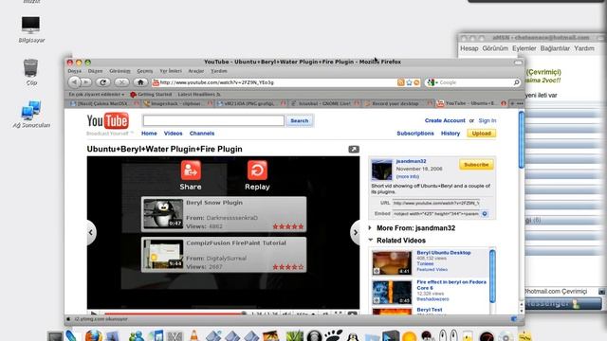
Task: Open the Subscriptions link
Action: [x=415, y=134]
